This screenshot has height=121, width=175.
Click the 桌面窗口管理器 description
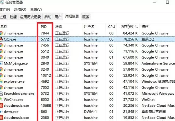pos(154,112)
